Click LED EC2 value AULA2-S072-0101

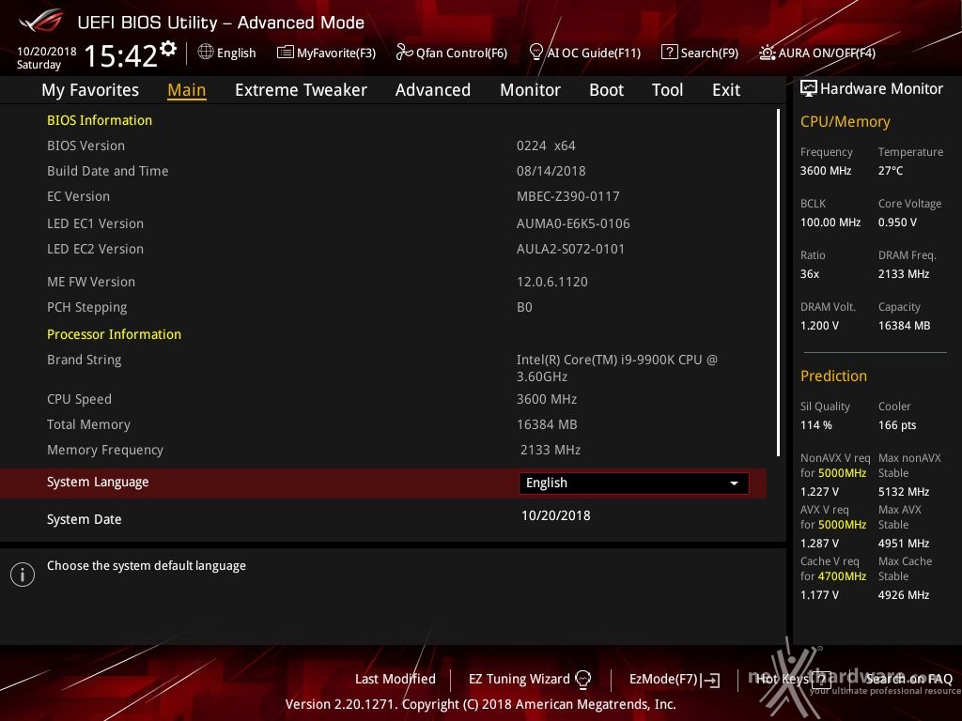[x=570, y=249]
